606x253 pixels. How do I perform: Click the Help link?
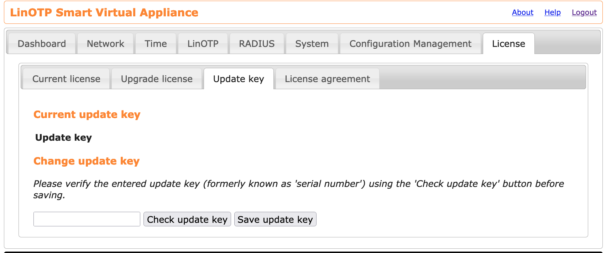[552, 12]
